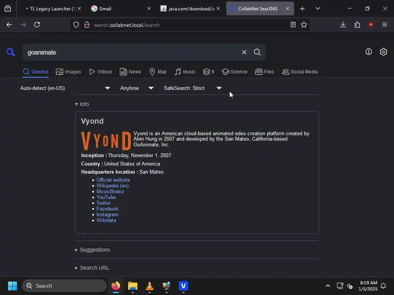394x295 pixels.
Task: Click the SearXNG magnifier logo
Action: pyautogui.click(x=11, y=52)
